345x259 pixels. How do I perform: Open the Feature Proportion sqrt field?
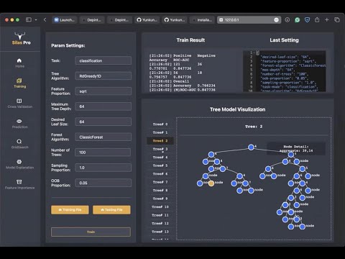(x=103, y=91)
